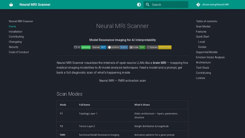245x138 pixels.
Task: Open the Home navigation item
Action: click(x=12, y=26)
